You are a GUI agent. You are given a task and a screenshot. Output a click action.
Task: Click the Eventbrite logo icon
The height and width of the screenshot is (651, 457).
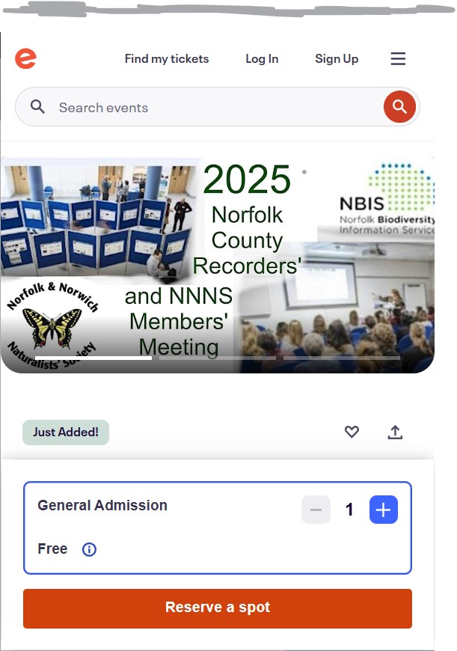point(25,58)
